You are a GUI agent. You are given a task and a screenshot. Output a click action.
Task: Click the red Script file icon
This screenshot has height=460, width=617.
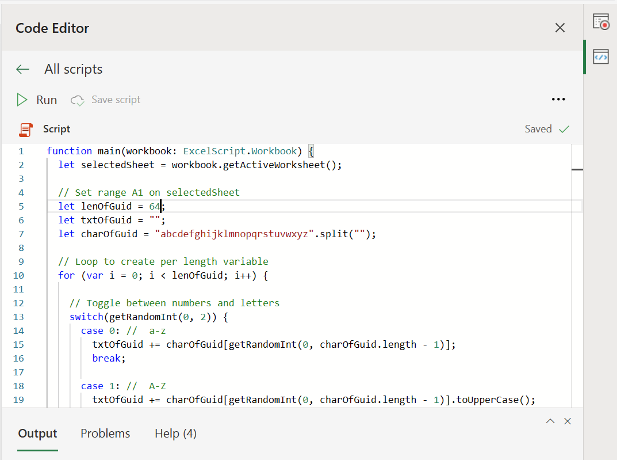[25, 130]
